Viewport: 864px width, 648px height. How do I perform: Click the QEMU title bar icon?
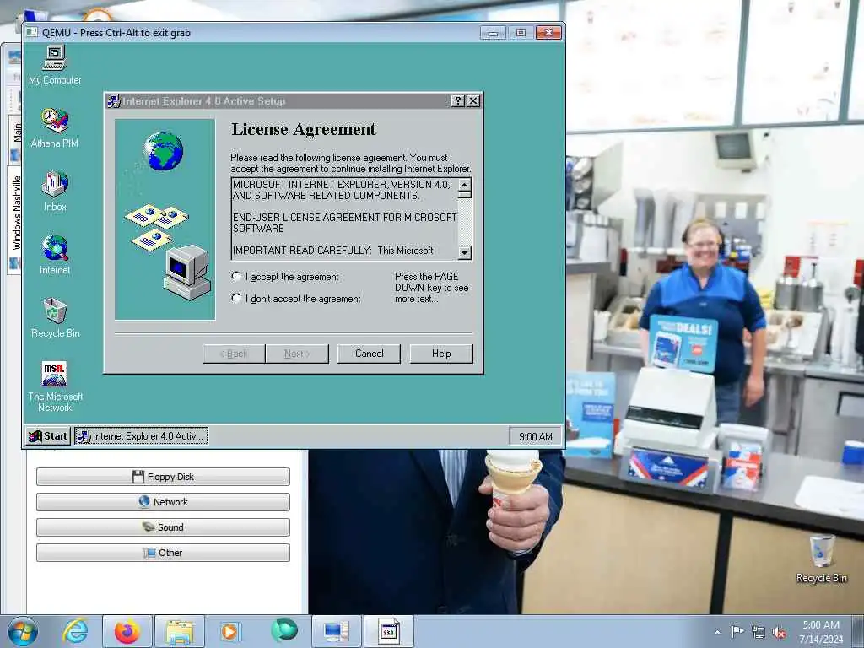click(32, 33)
